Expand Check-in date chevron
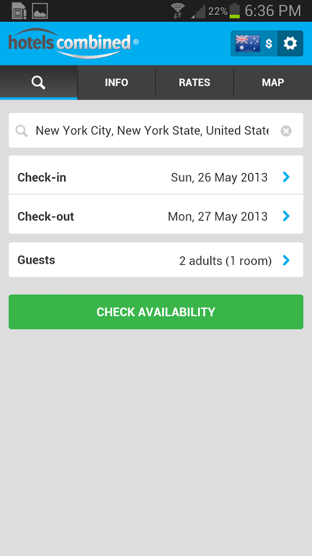This screenshot has height=556, width=312. [286, 177]
